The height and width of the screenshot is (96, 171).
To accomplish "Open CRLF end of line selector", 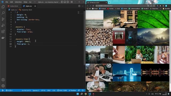I will [49, 90].
